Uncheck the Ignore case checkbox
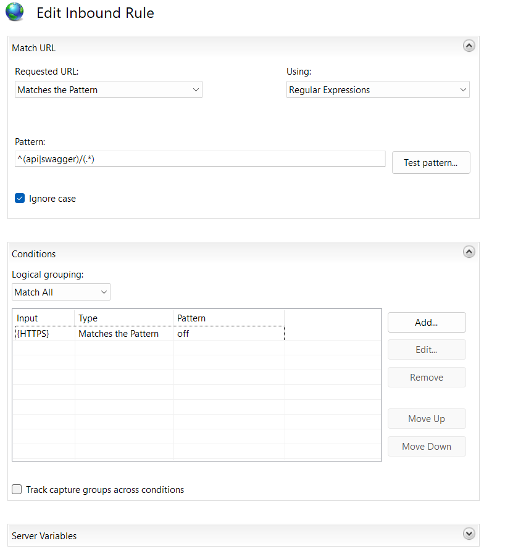The height and width of the screenshot is (554, 505). point(20,198)
